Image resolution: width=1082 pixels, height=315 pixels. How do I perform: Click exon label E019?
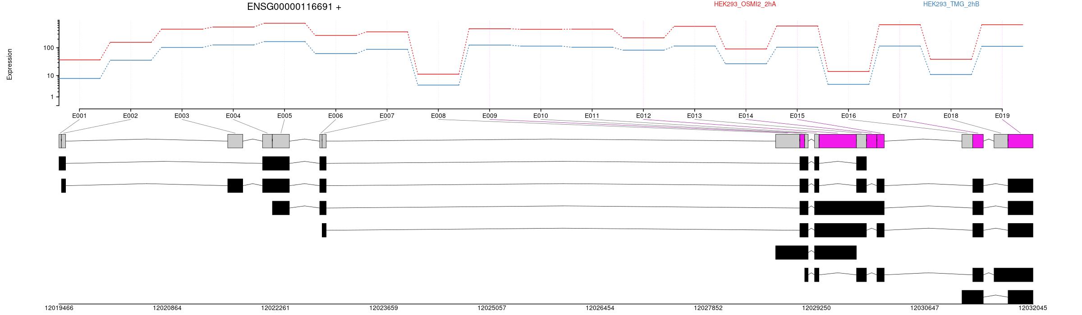[1002, 116]
